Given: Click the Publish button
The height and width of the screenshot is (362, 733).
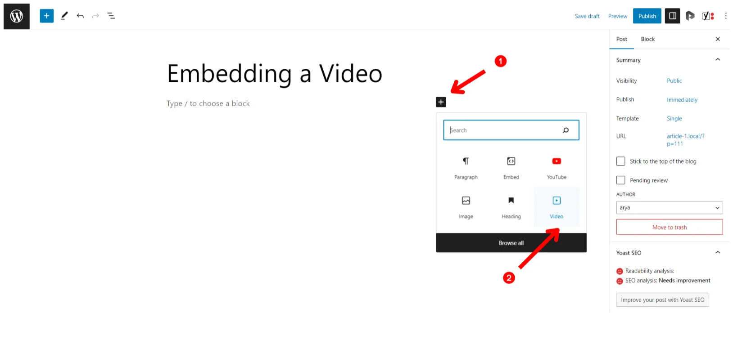Looking at the screenshot, I should (x=647, y=16).
